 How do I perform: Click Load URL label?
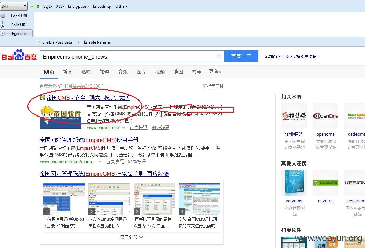[19, 16]
